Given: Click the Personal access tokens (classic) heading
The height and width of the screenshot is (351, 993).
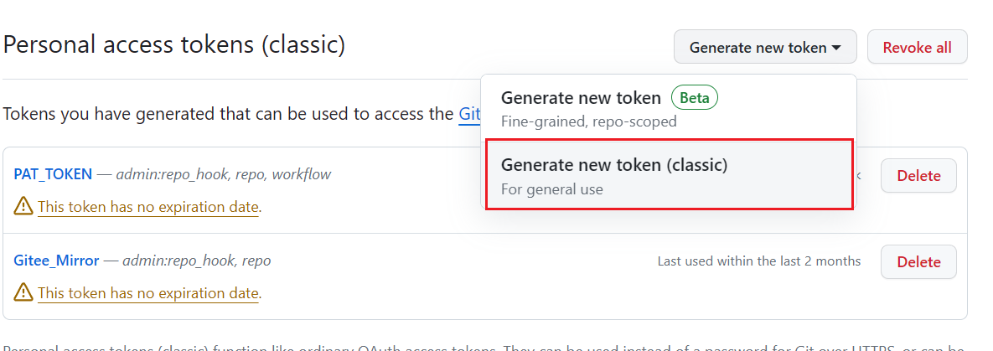Looking at the screenshot, I should point(174,45).
